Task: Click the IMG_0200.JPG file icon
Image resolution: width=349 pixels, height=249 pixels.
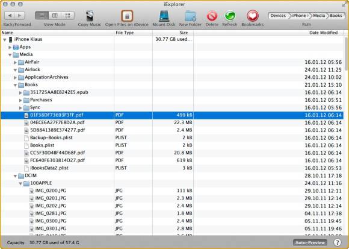Action: 32,191
